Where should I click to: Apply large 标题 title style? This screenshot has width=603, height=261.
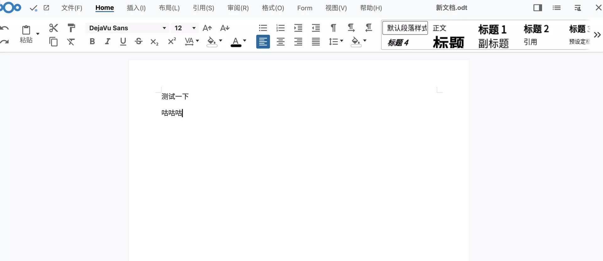pyautogui.click(x=448, y=42)
